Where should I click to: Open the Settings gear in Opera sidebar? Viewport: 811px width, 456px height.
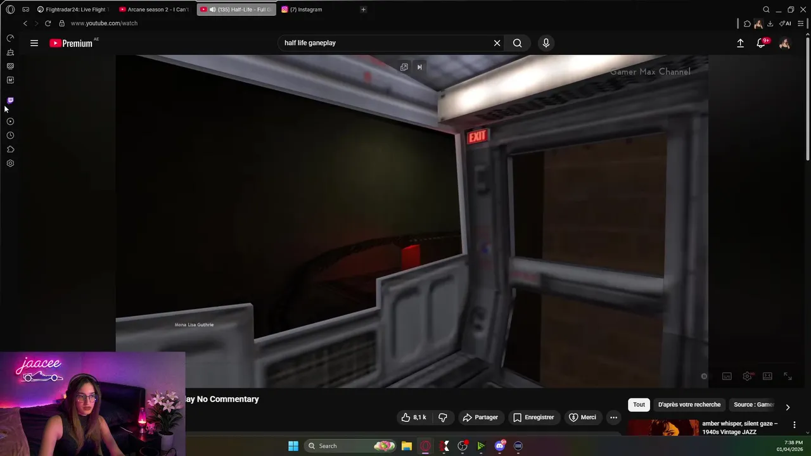coord(10,163)
